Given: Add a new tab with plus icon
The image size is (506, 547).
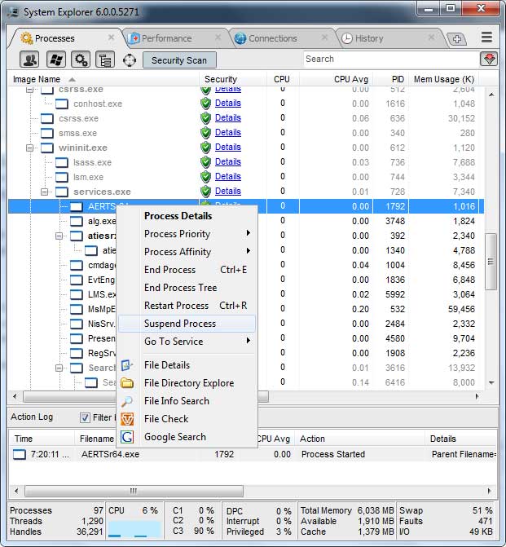Looking at the screenshot, I should pyautogui.click(x=457, y=39).
